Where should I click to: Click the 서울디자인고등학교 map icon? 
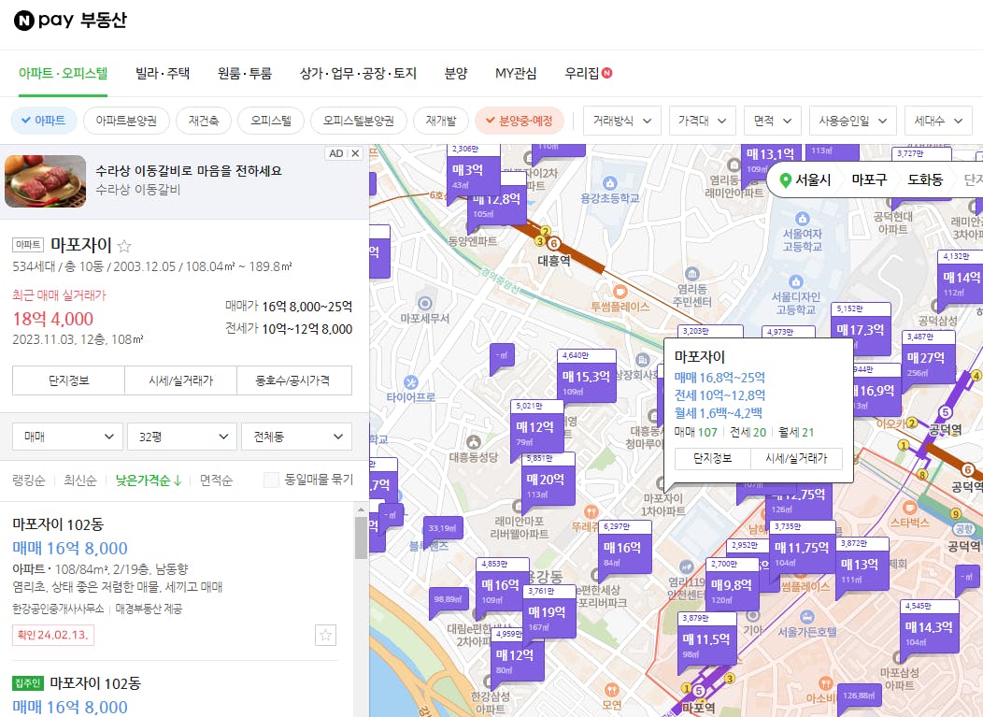tap(795, 281)
